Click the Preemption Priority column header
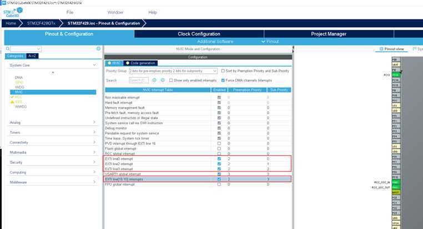This screenshot has height=229, width=423. pyautogui.click(x=247, y=90)
